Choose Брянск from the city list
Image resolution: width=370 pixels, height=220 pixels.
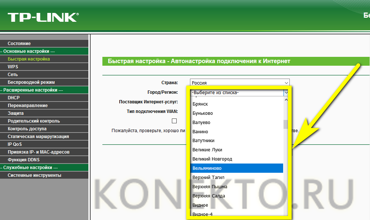pos(237,104)
